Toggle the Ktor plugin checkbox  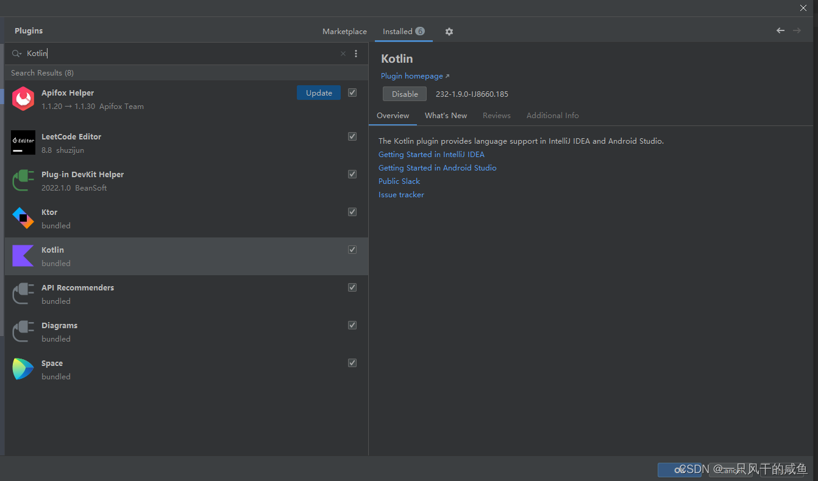click(352, 212)
